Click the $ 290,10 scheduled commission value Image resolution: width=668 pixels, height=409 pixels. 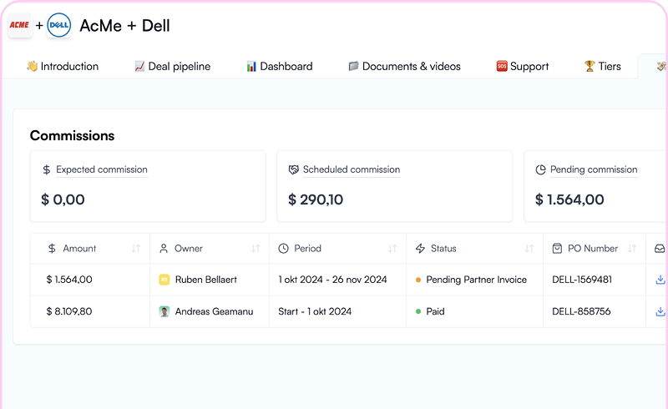pyautogui.click(x=316, y=199)
